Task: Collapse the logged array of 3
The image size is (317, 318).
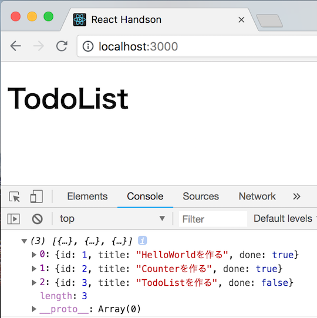Action: click(24, 241)
